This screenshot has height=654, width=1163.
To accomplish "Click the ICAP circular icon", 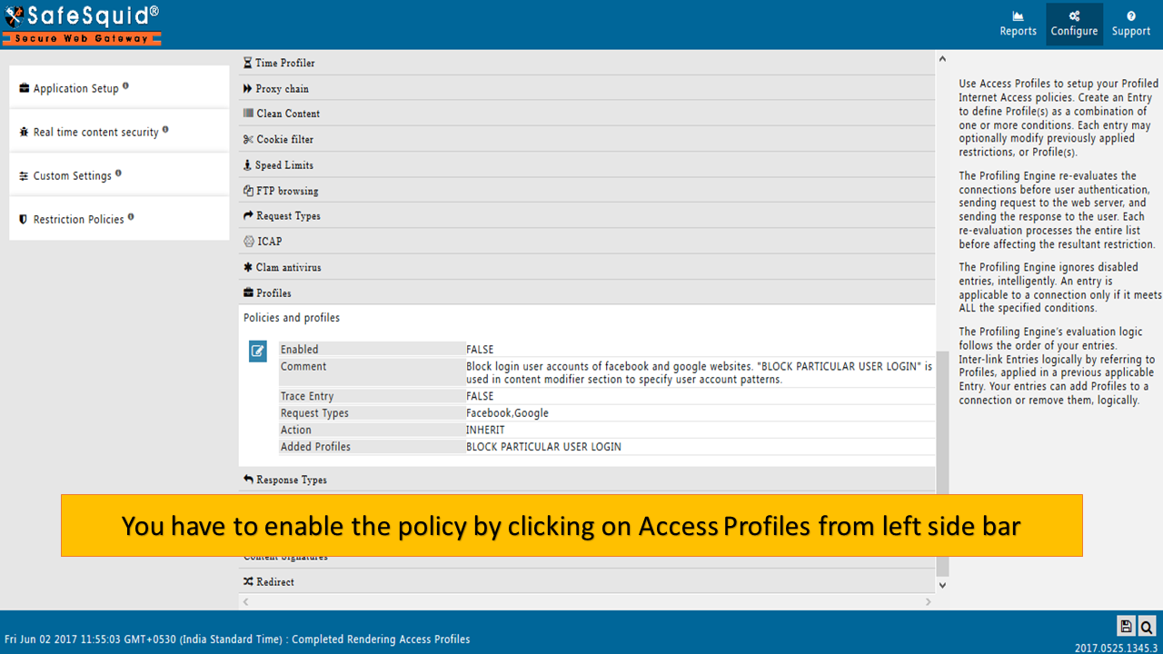I will click(x=249, y=242).
